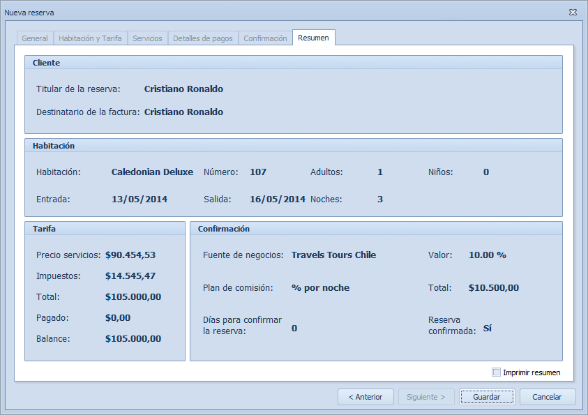588x415 pixels.
Task: Select the room number value 107
Action: 258,172
